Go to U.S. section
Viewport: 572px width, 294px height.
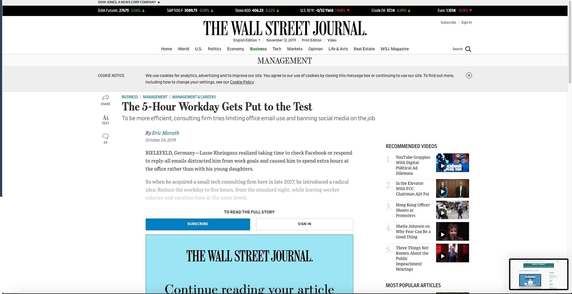198,49
